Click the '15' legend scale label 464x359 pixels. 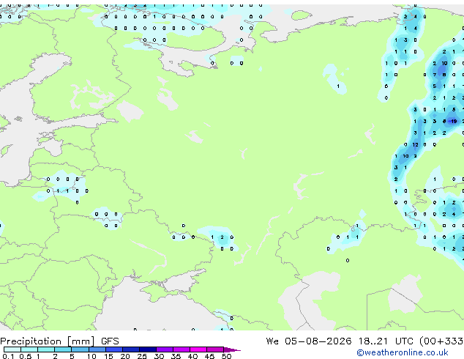click(x=108, y=356)
